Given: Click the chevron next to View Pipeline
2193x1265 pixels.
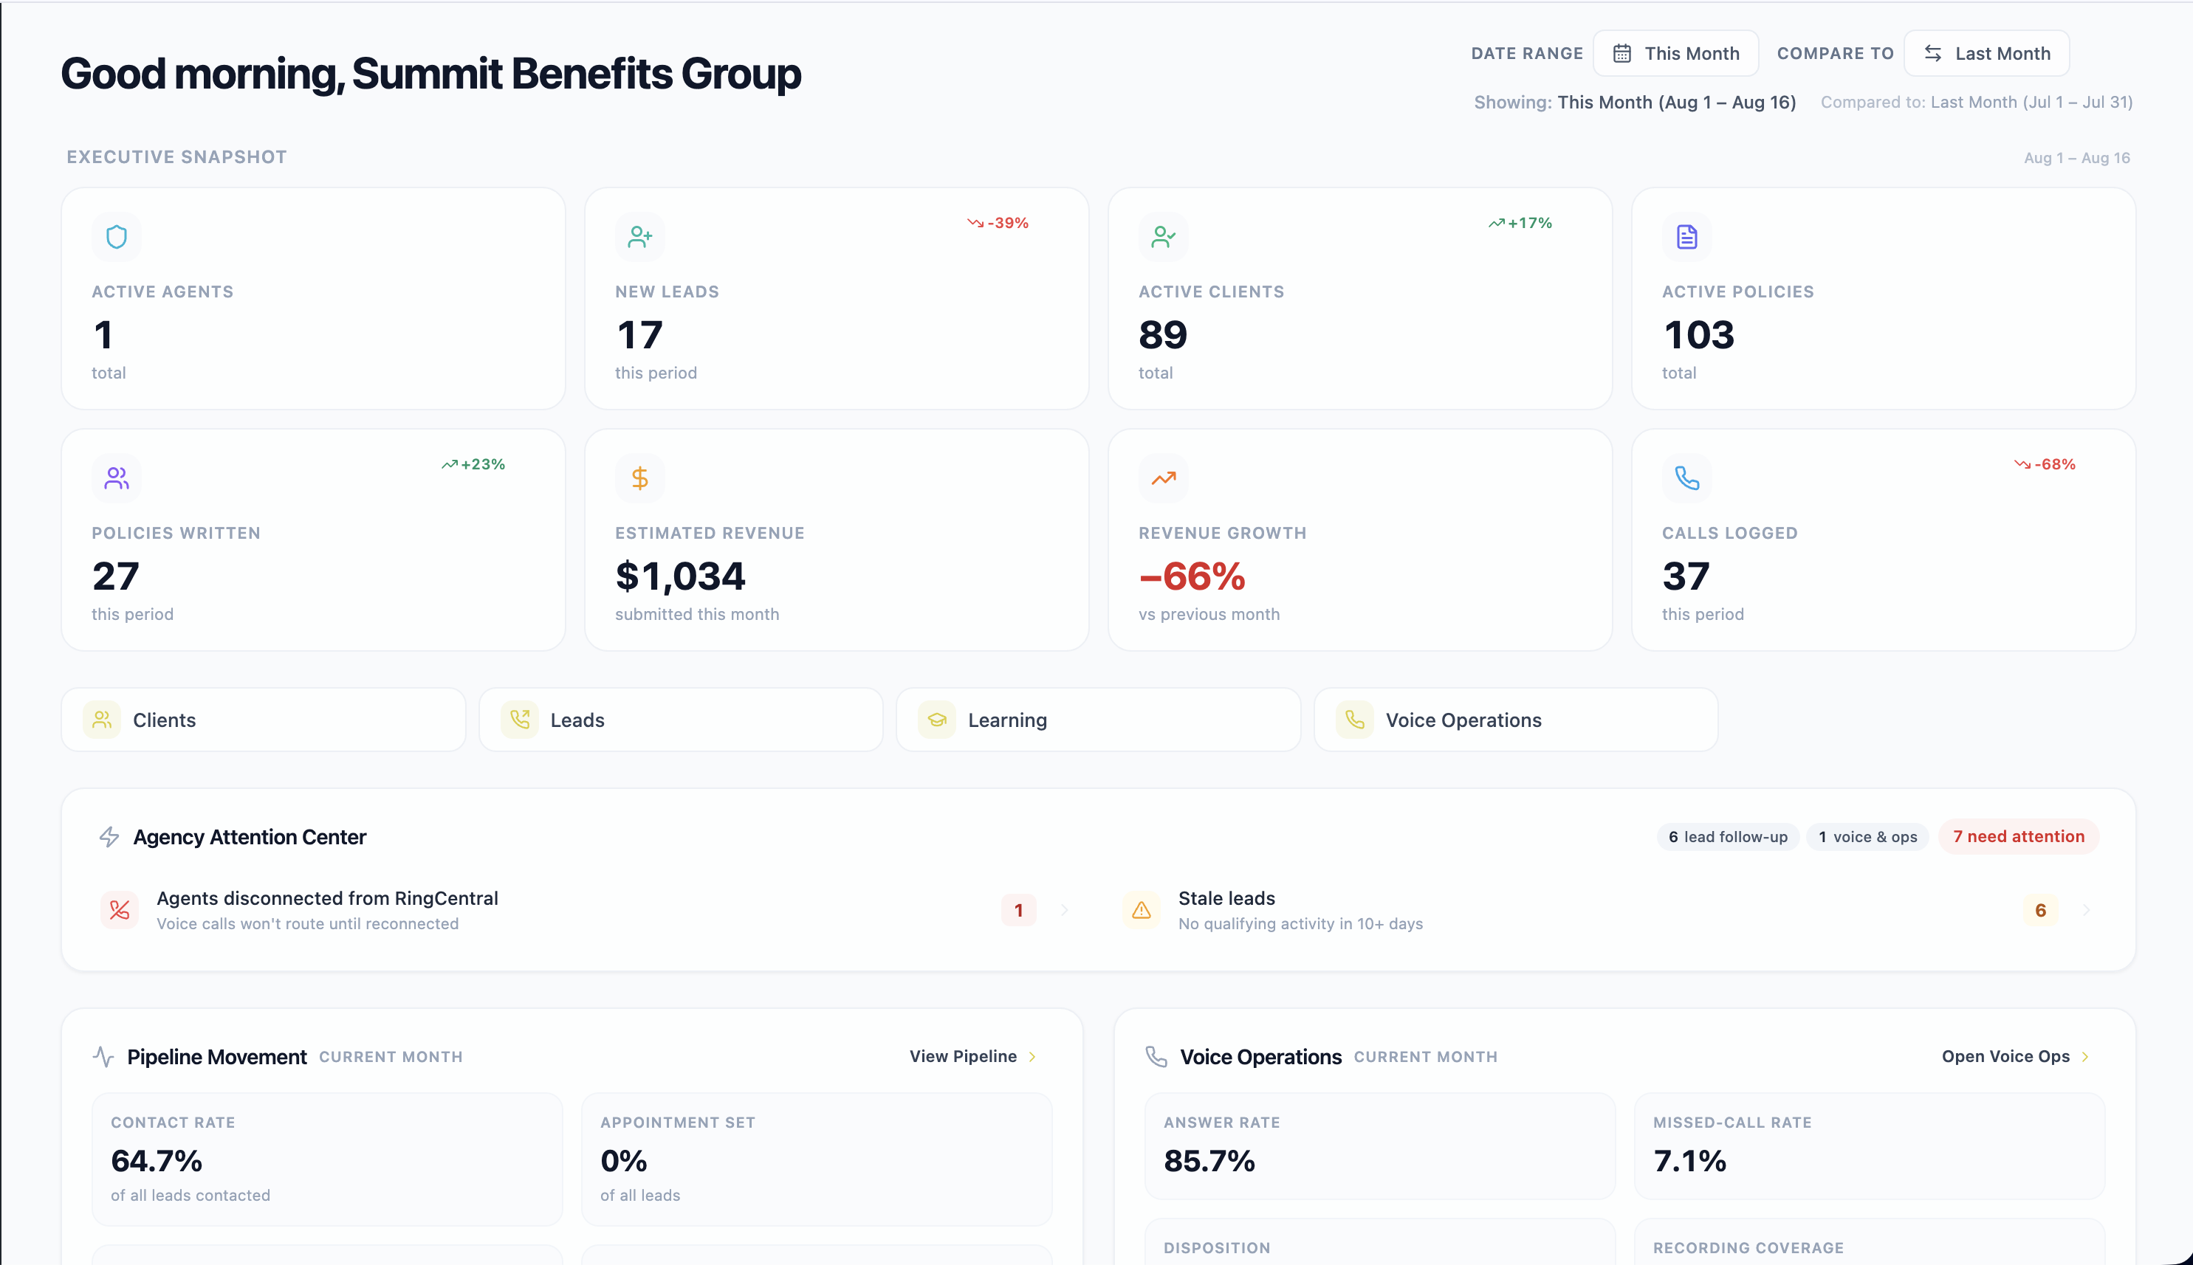Looking at the screenshot, I should click(1032, 1058).
